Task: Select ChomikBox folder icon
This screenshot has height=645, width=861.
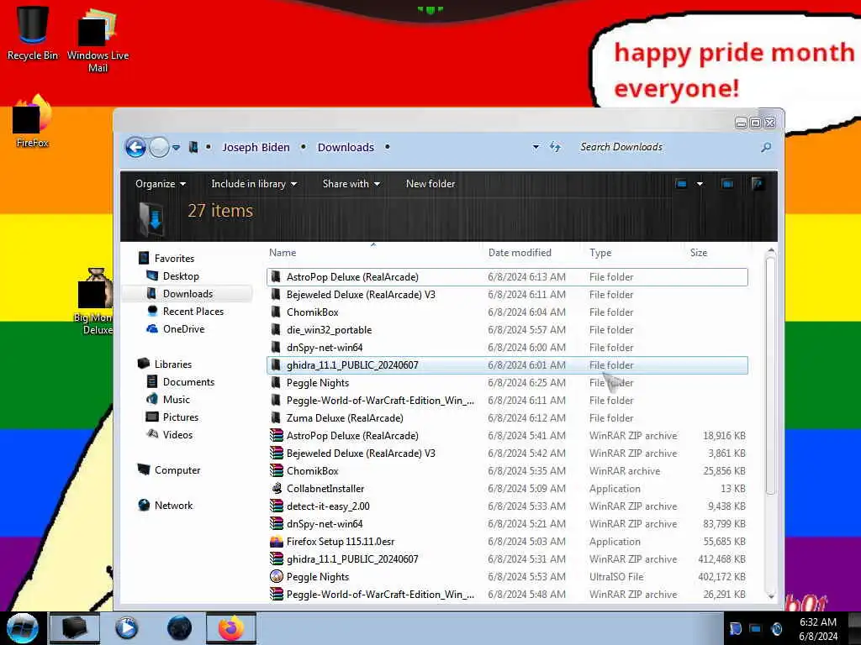Action: (x=276, y=312)
